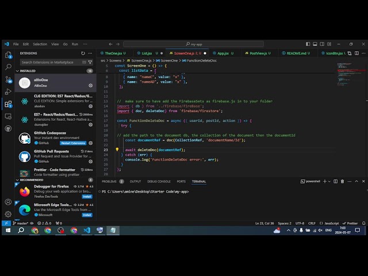Viewport: 368px width, 276px height.
Task: Open remote window button in status bar
Action: (6, 223)
